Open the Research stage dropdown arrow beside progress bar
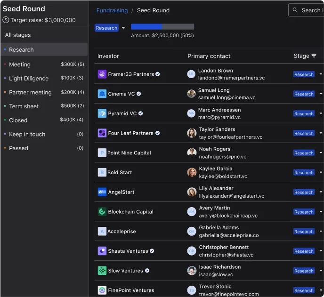The height and width of the screenshot is (297, 324). (123, 28)
